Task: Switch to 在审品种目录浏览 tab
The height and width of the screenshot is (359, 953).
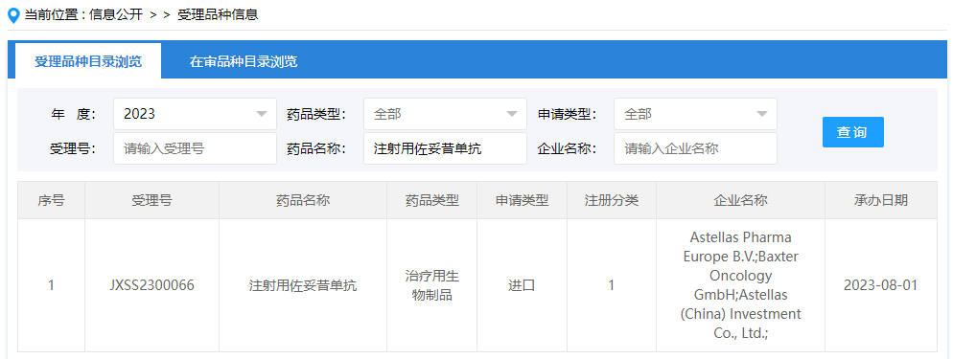Action: pos(244,61)
